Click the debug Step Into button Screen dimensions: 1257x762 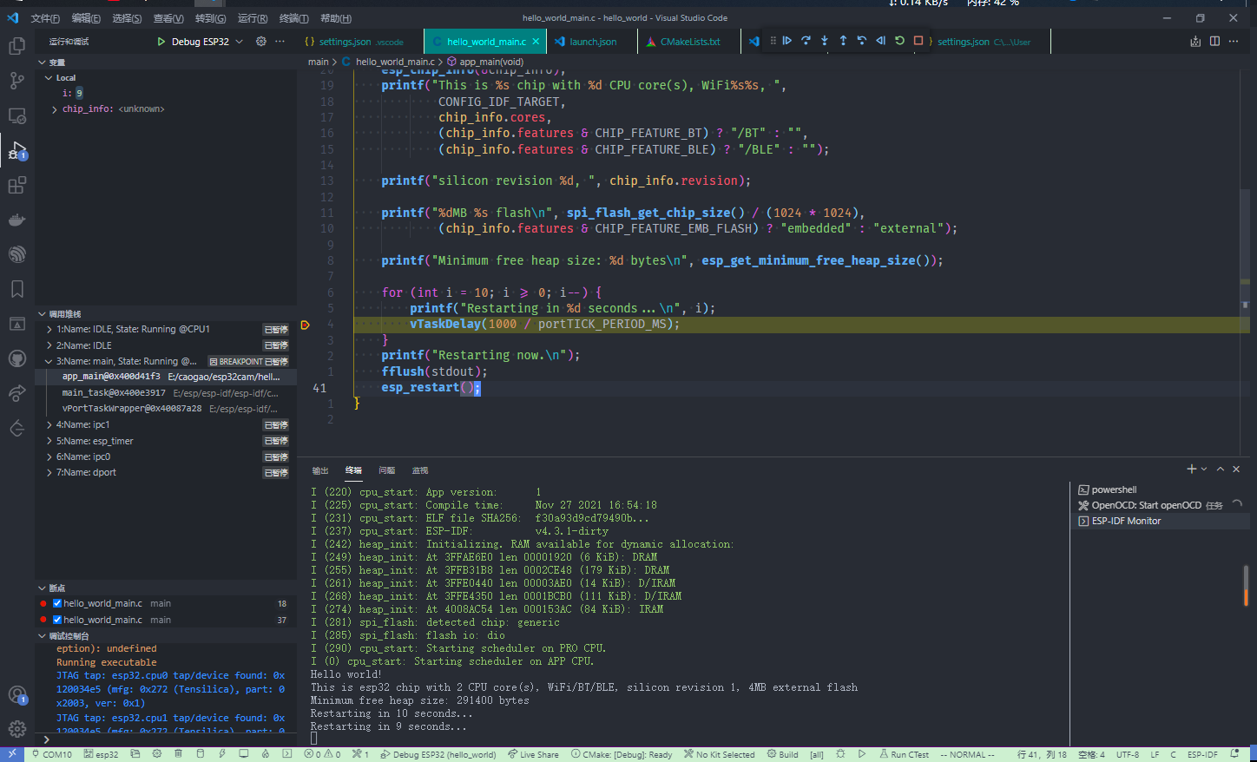(825, 41)
